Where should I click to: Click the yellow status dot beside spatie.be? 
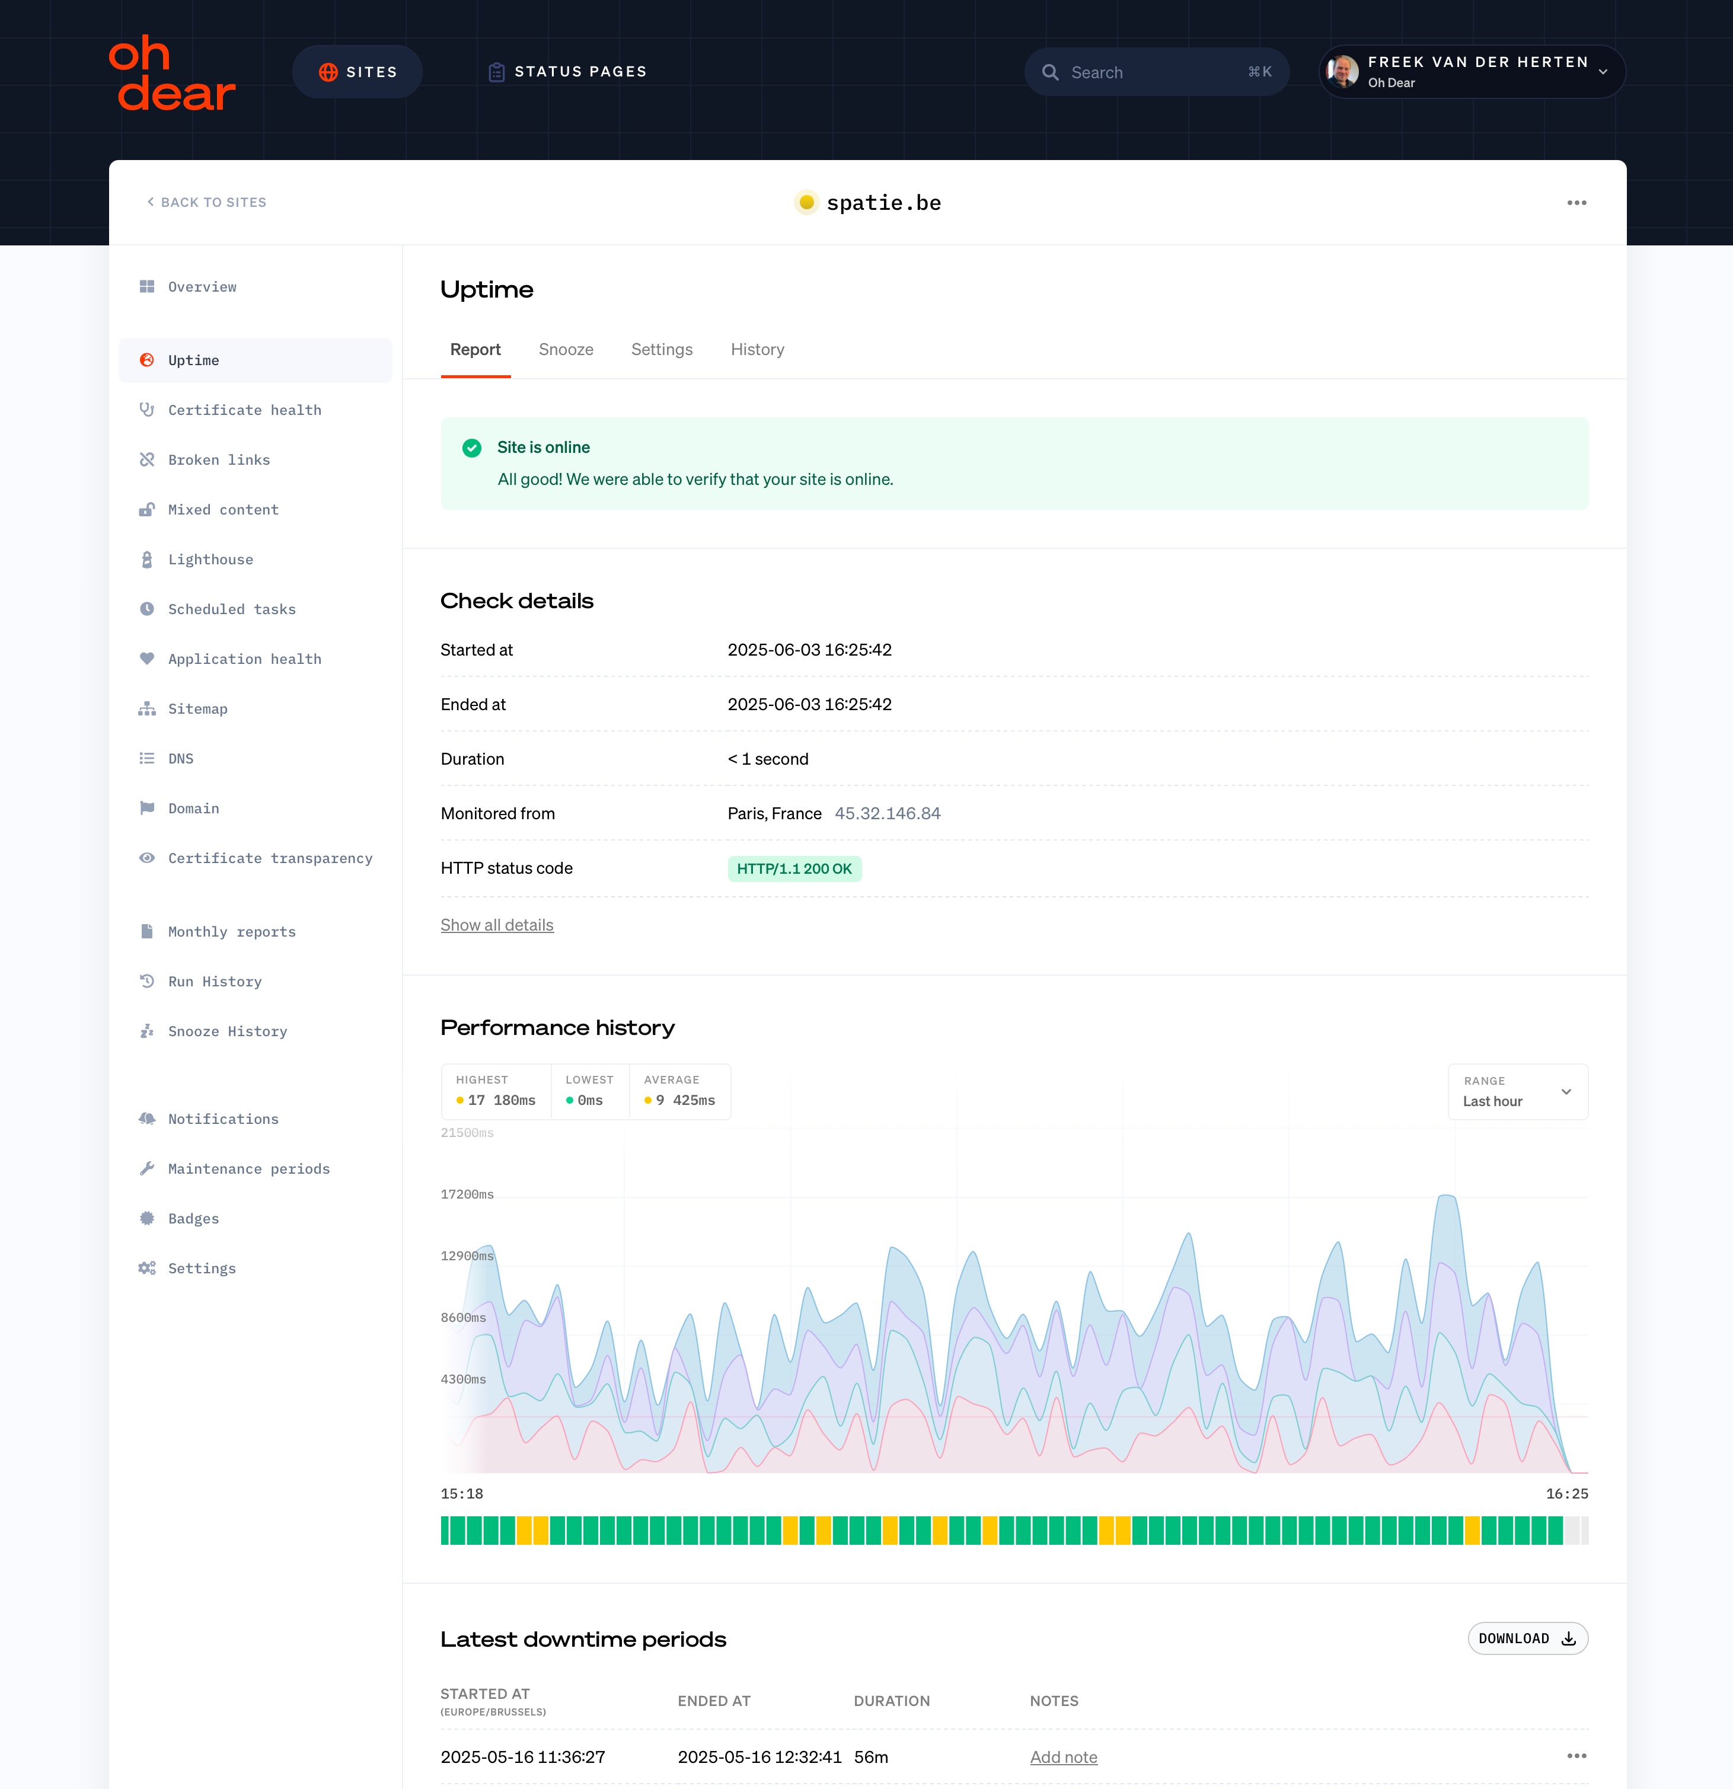click(x=806, y=202)
